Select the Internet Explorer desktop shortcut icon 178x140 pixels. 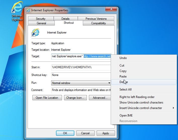17,11
